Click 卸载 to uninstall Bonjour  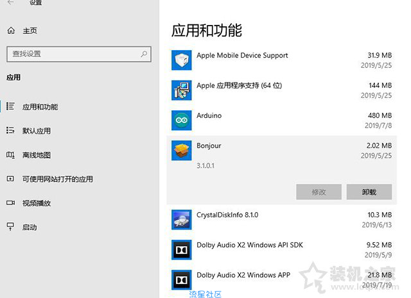[x=369, y=192]
